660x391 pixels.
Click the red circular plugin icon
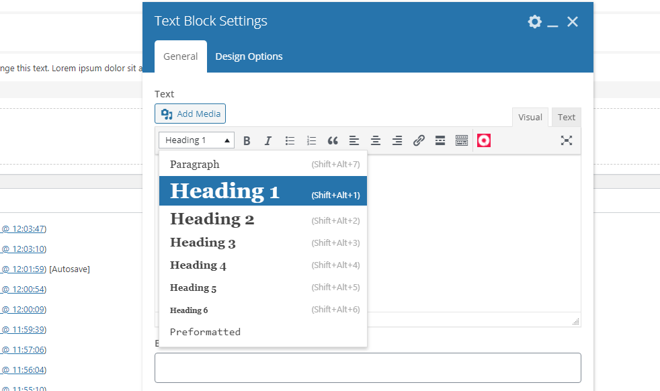[484, 140]
